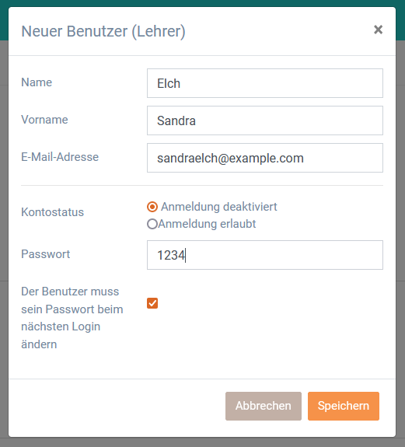Image resolution: width=405 pixels, height=447 pixels.
Task: Click the Speichern button
Action: coord(344,406)
